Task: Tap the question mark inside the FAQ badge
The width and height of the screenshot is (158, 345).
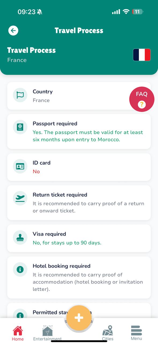Action: (142, 104)
